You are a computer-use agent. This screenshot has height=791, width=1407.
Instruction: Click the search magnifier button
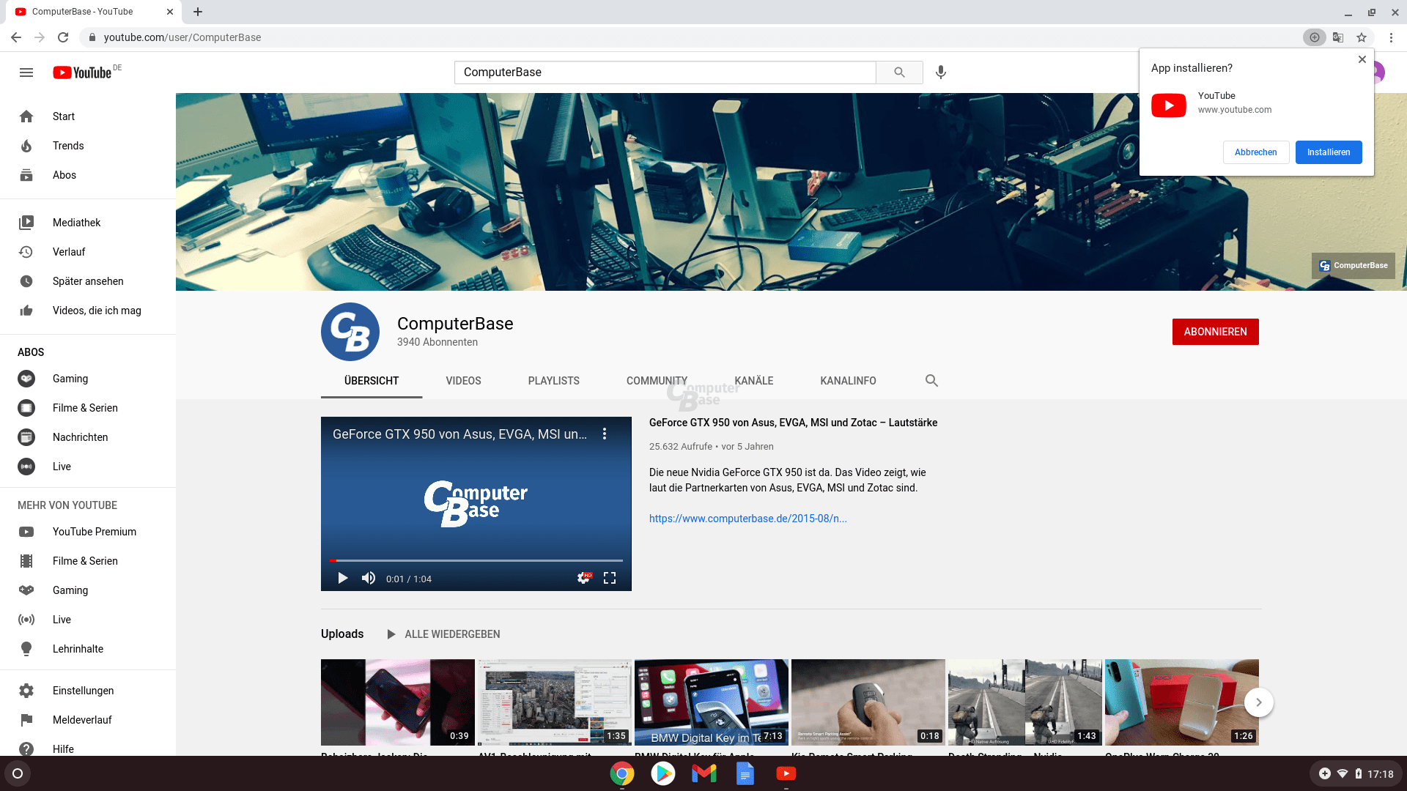(899, 73)
